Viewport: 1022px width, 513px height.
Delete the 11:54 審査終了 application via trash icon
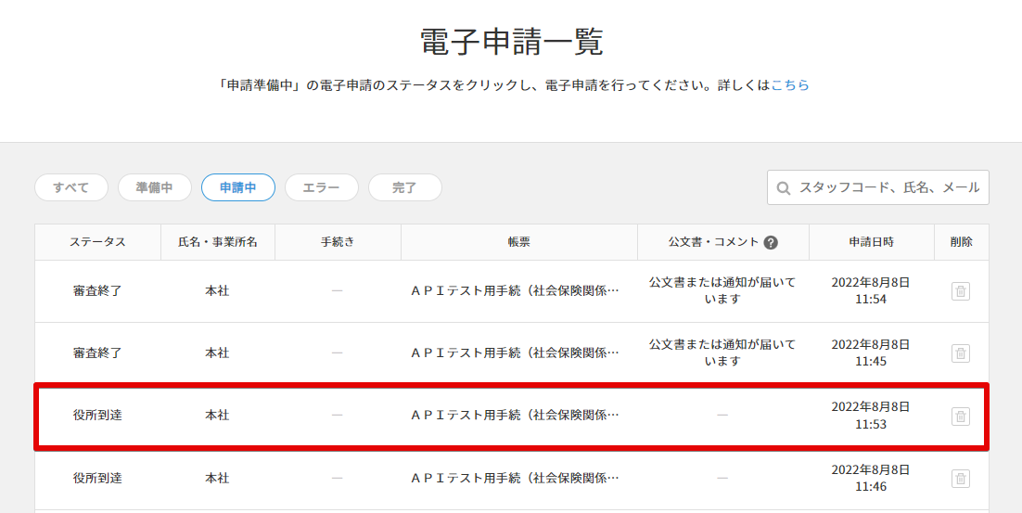pos(961,291)
